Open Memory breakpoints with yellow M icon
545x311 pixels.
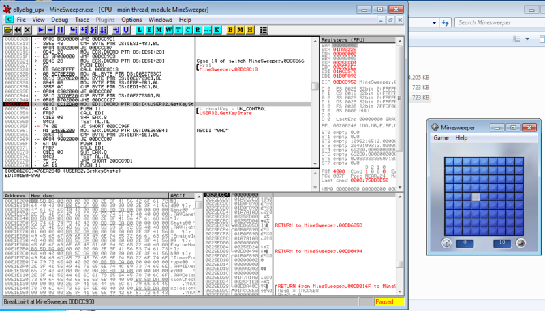coord(240,30)
